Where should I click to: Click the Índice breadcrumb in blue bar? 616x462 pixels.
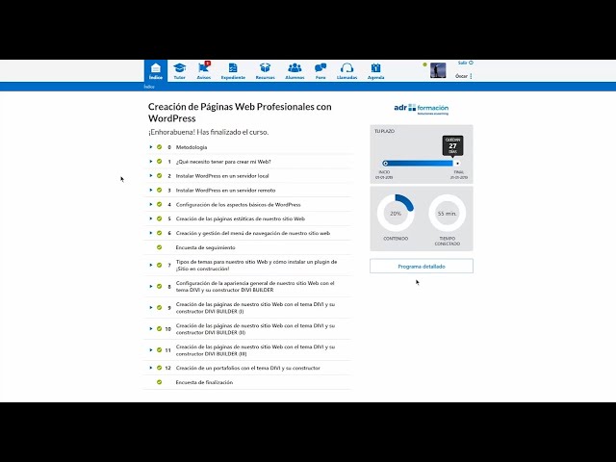coord(149,87)
